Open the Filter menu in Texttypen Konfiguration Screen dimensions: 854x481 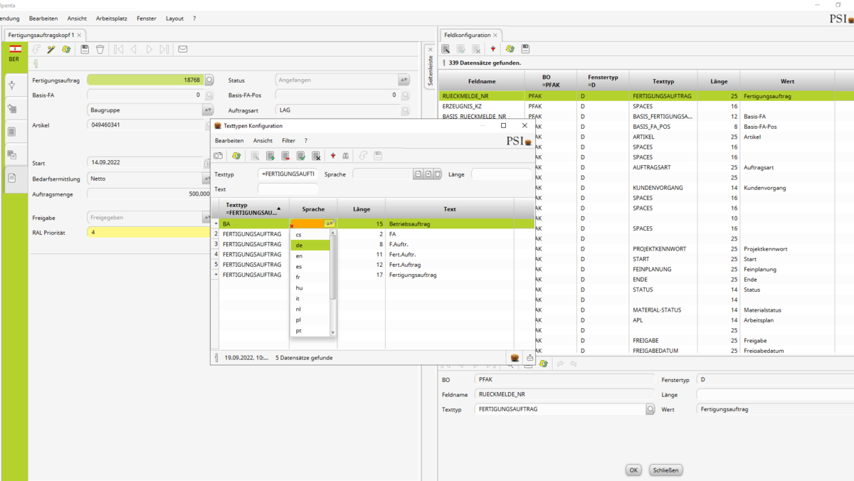click(x=288, y=141)
